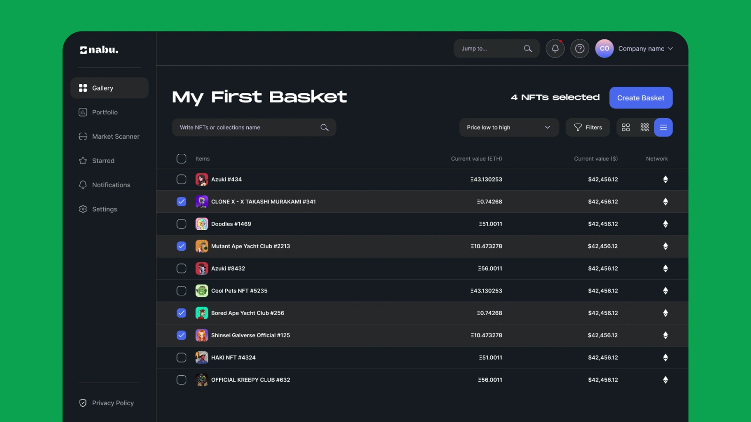The image size is (751, 422).
Task: Expand the Company name account menu
Action: click(645, 49)
